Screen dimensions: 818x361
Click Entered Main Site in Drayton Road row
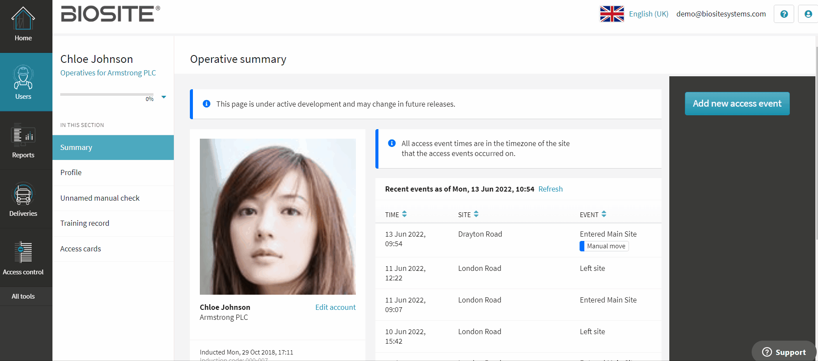click(608, 234)
